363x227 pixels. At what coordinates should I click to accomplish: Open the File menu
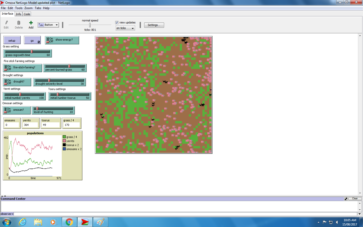(x=3, y=8)
